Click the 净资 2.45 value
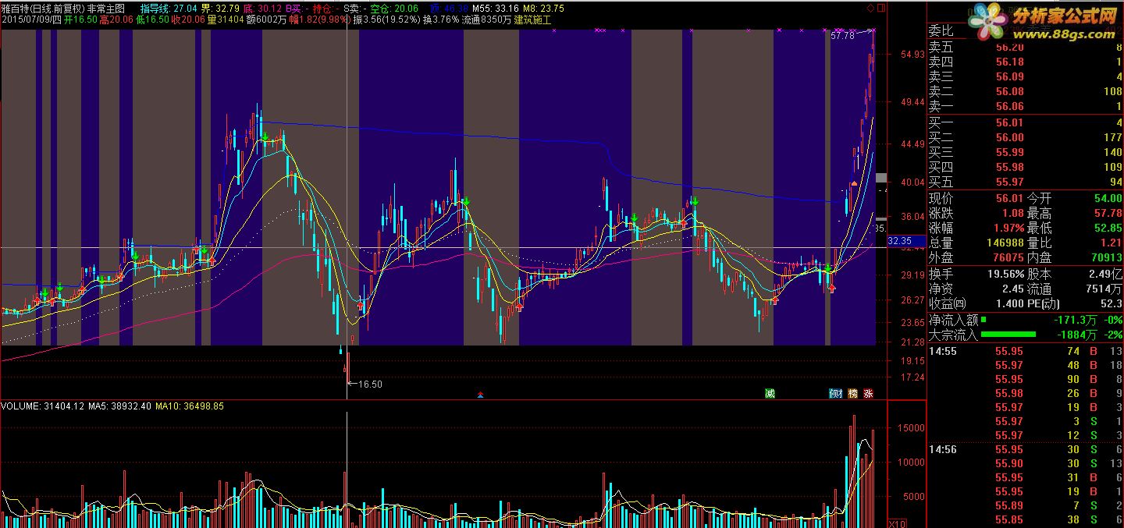This screenshot has height=528, width=1124. tap(1012, 289)
